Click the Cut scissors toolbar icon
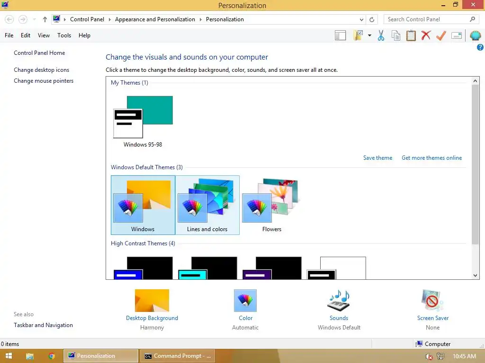The height and width of the screenshot is (363, 485). pyautogui.click(x=381, y=35)
